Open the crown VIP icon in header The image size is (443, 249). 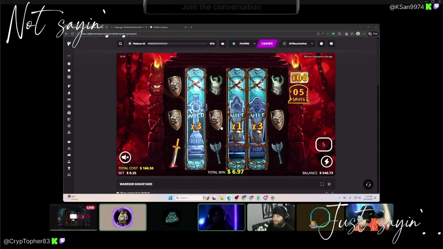(x=223, y=44)
